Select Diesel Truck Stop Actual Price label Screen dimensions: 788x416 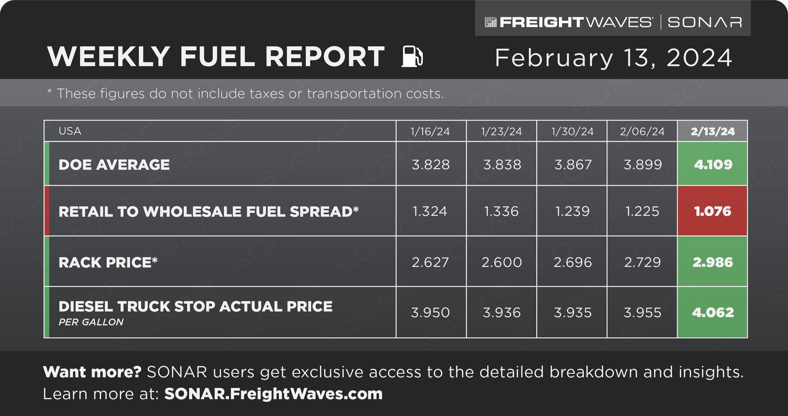click(x=196, y=306)
